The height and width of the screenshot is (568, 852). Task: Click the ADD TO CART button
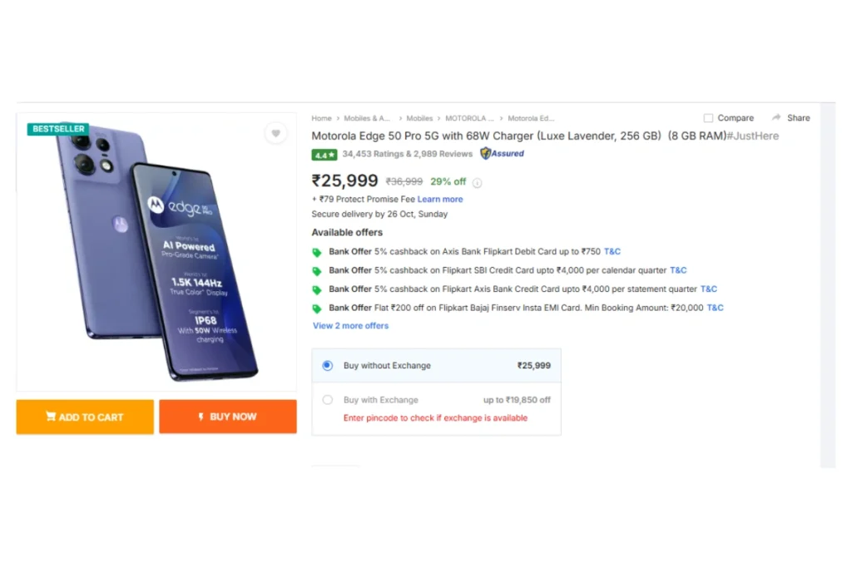85,417
